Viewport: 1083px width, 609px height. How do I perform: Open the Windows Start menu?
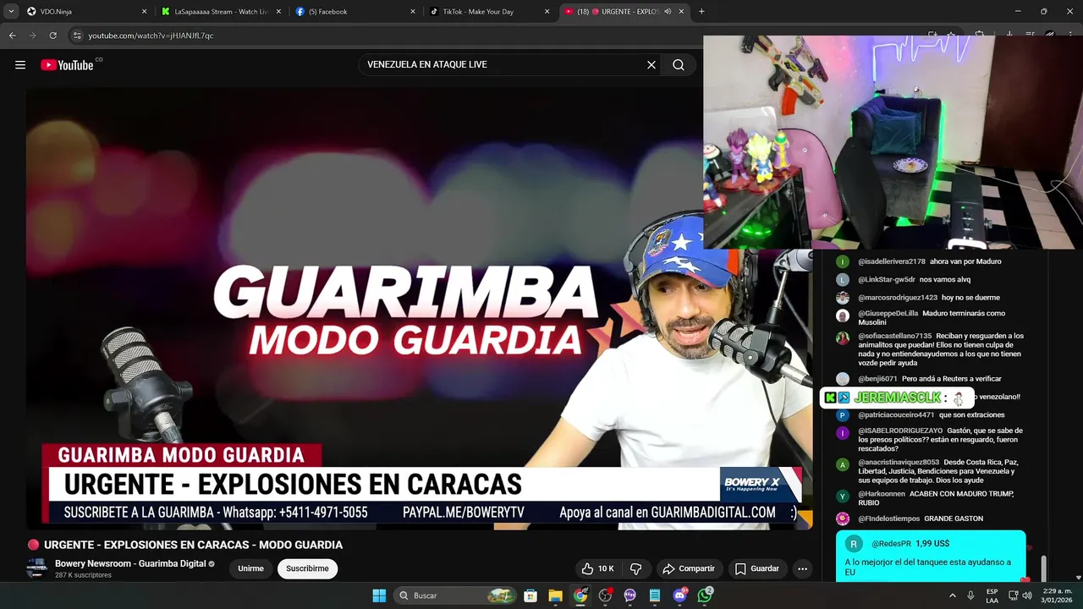tap(379, 595)
